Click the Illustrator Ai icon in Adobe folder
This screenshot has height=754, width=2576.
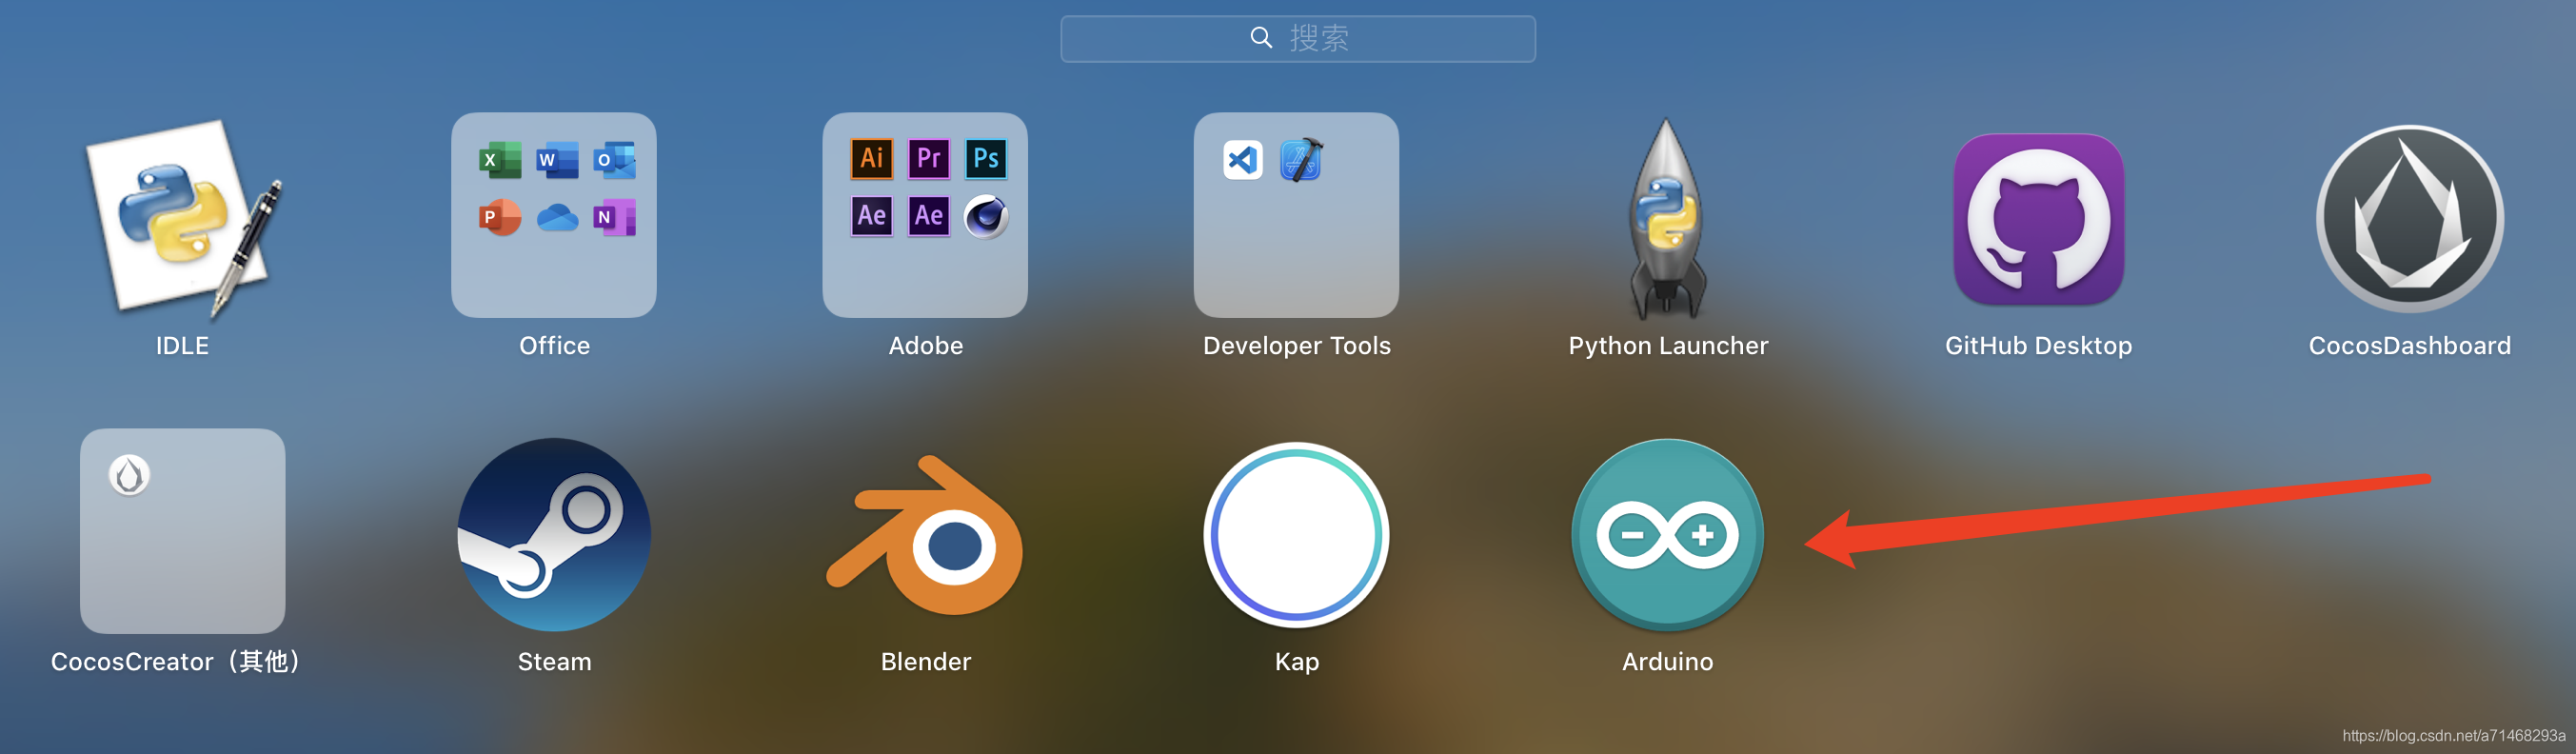(871, 158)
